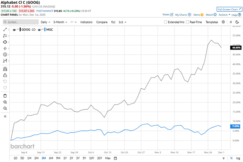Enable the Extended Hrs checkbox
Screen dimensions: 243x162
165,22
